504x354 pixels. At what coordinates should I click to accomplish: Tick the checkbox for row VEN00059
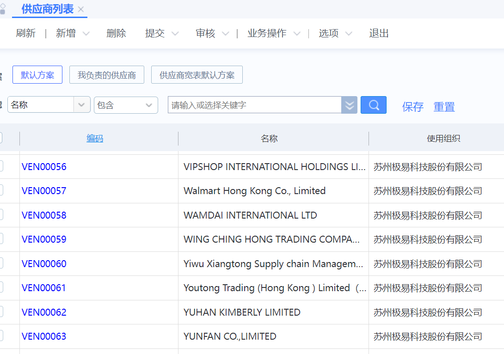click(1, 238)
